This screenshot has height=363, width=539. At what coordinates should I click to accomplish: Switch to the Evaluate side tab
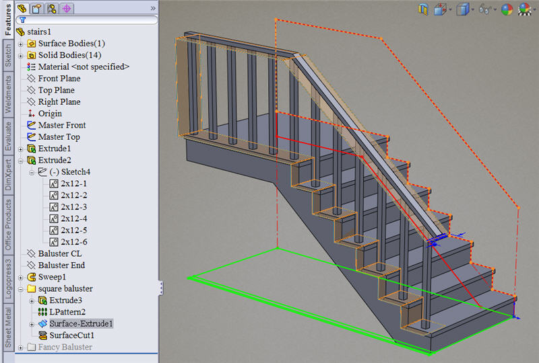pos(7,136)
